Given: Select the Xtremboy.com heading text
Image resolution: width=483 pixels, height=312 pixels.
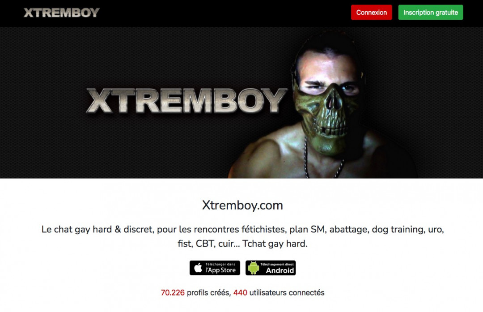Looking at the screenshot, I should point(242,205).
